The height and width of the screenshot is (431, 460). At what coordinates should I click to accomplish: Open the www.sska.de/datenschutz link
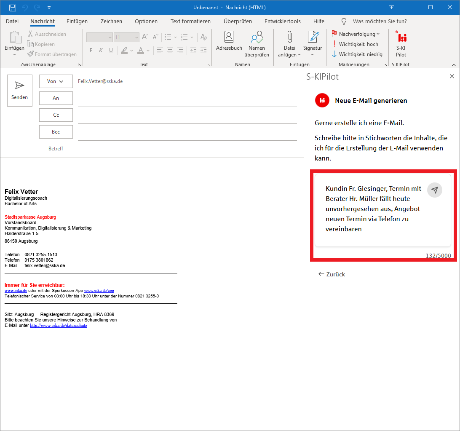[59, 326]
